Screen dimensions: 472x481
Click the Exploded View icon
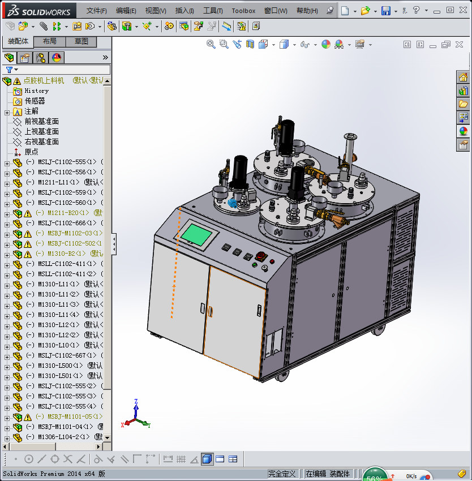coord(198,27)
